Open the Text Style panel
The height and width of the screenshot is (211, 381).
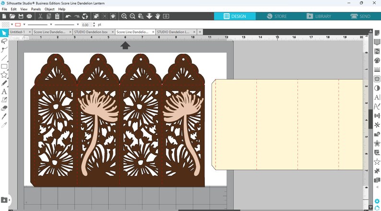(x=377, y=97)
